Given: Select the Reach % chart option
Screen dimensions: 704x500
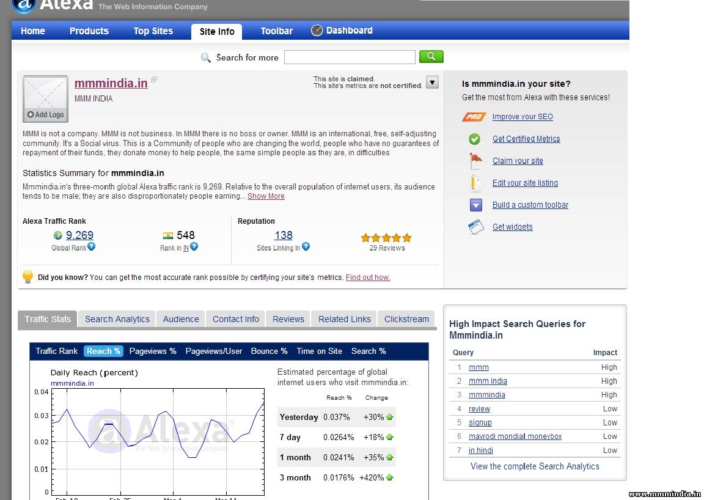Looking at the screenshot, I should point(103,351).
